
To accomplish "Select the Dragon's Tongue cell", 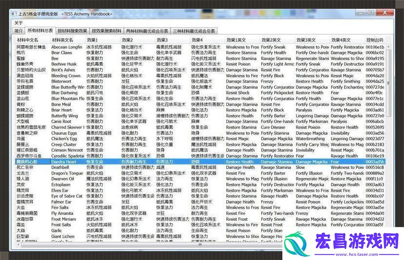I will tap(67, 173).
